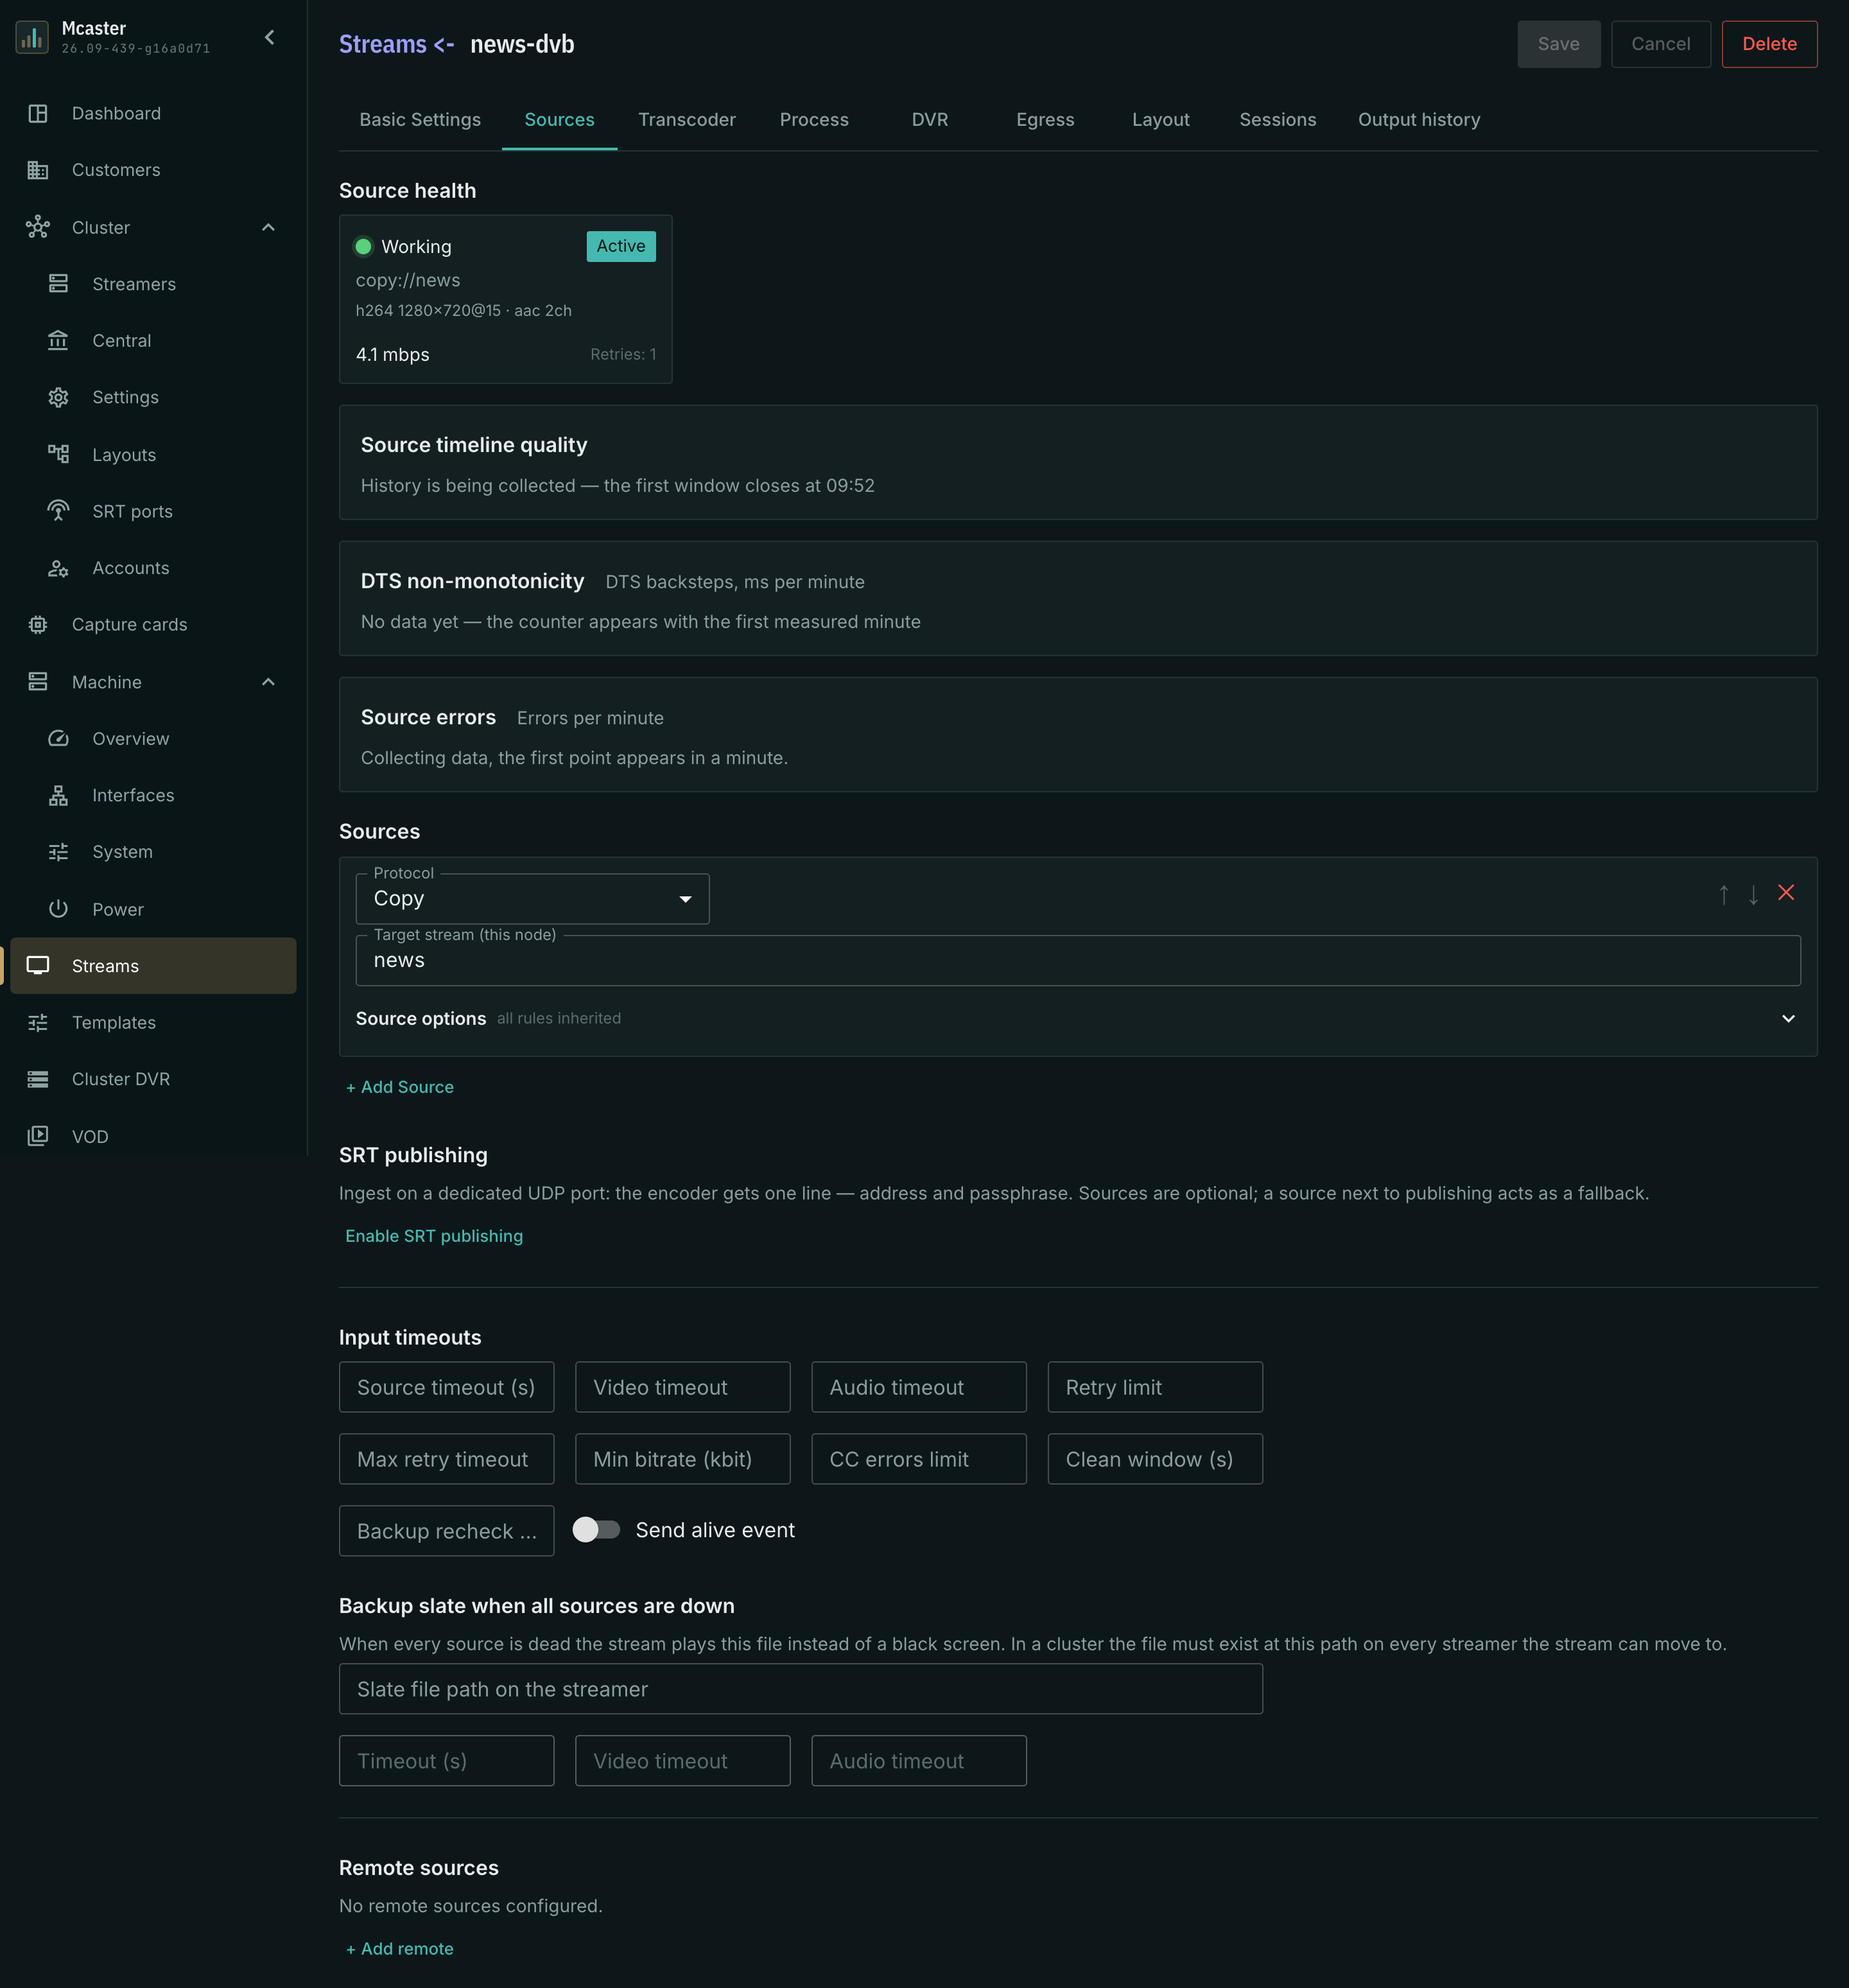Select the Sources tab

[559, 120]
